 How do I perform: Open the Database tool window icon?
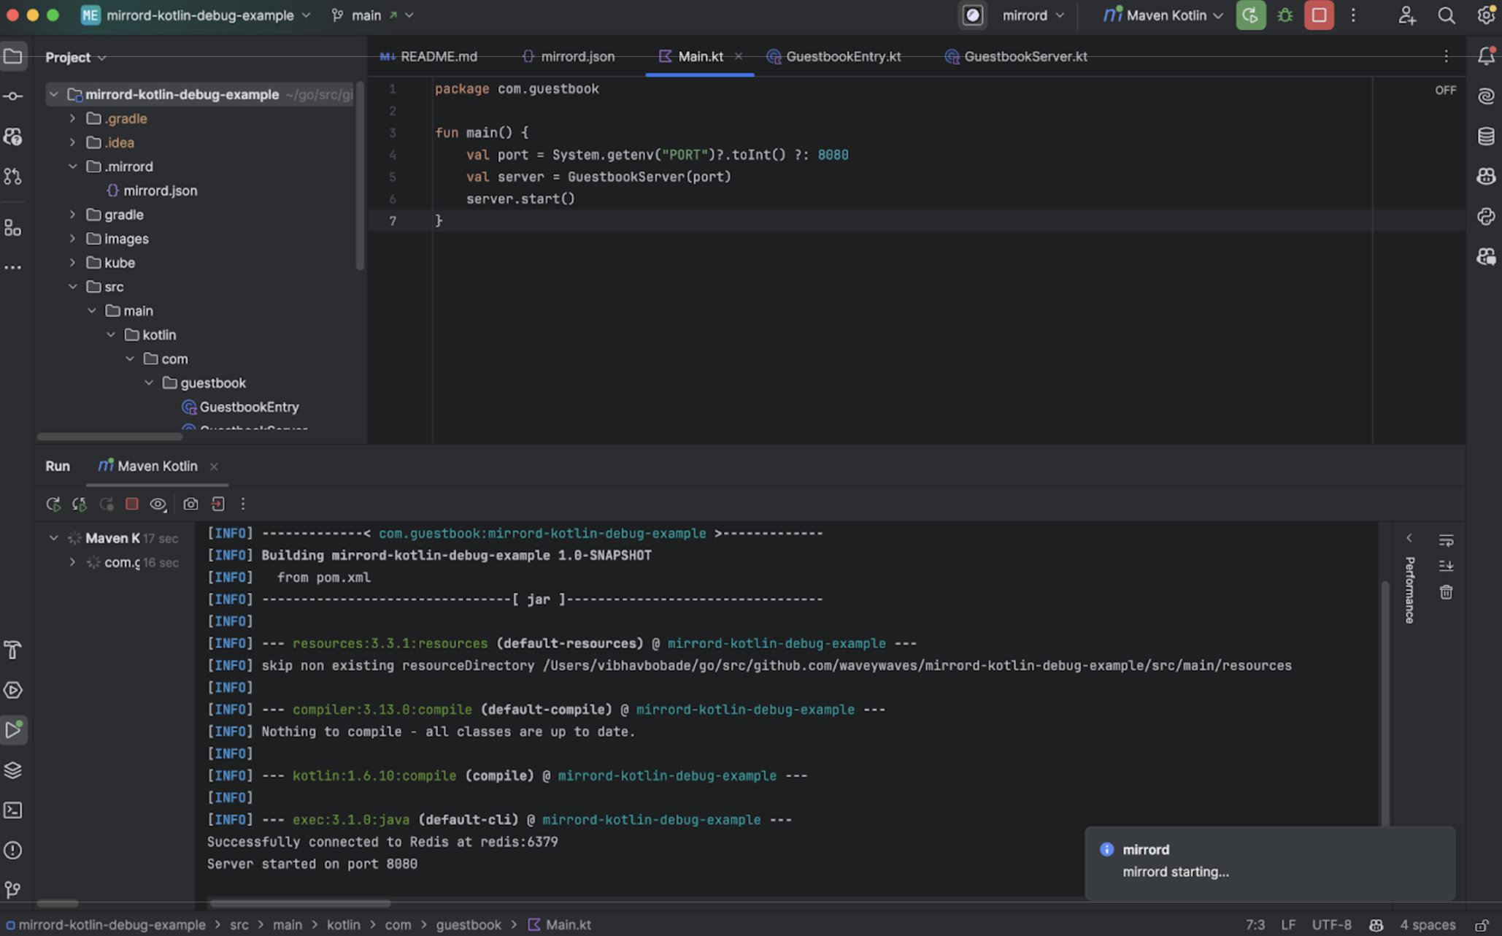pyautogui.click(x=1486, y=136)
